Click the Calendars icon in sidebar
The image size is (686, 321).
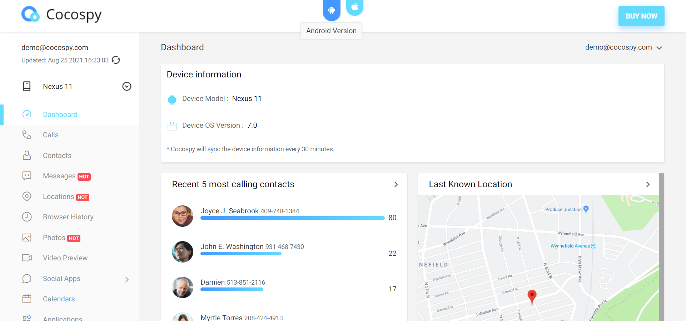[x=27, y=299]
